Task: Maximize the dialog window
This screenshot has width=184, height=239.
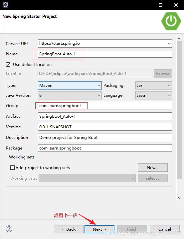Action: 161,5
